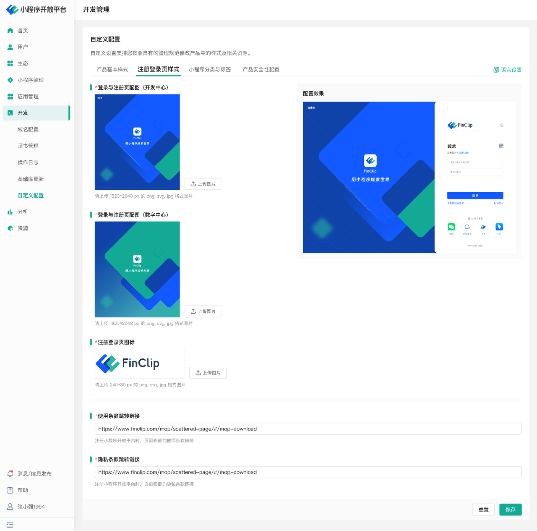Open the message bell icon
The height and width of the screenshot is (531, 537).
pyautogui.click(x=10, y=473)
